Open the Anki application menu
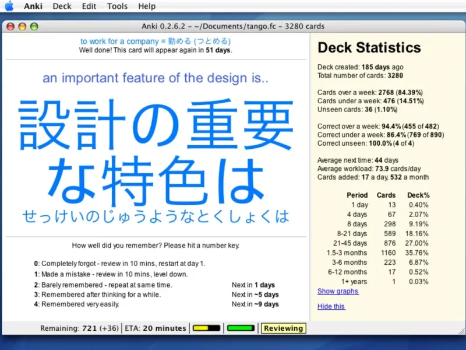Screen dimensions: 466x350 [x=33, y=6]
